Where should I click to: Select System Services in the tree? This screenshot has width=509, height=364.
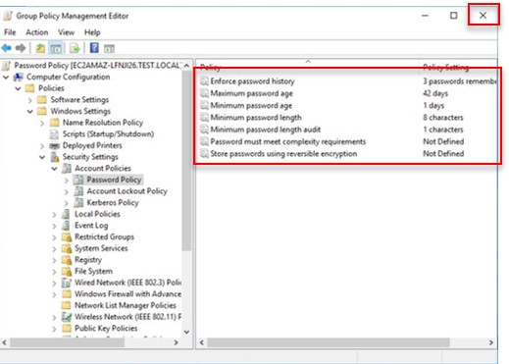pyautogui.click(x=101, y=248)
